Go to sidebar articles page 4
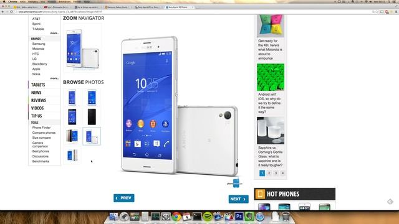This screenshot has height=224, width=399. point(282,173)
